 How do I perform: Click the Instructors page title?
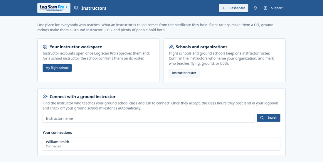coord(94,8)
